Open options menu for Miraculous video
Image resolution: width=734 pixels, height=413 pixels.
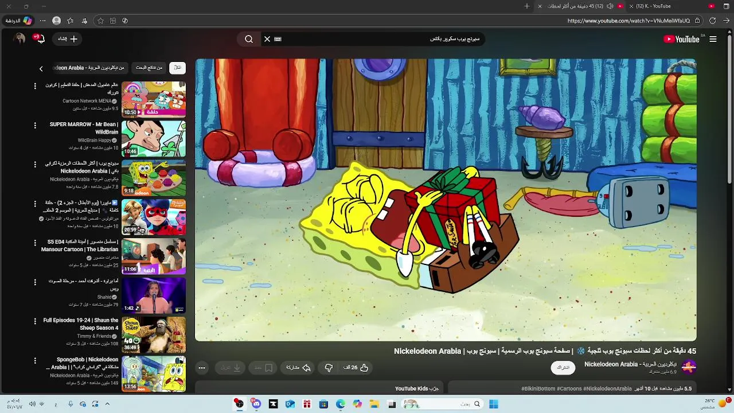click(x=35, y=204)
